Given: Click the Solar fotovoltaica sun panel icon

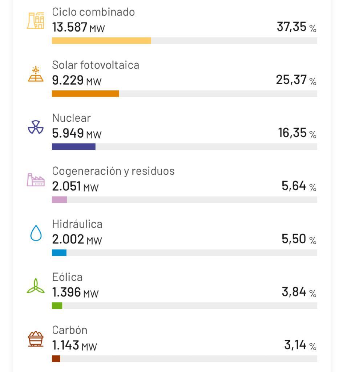Looking at the screenshot, I should click(x=36, y=74).
